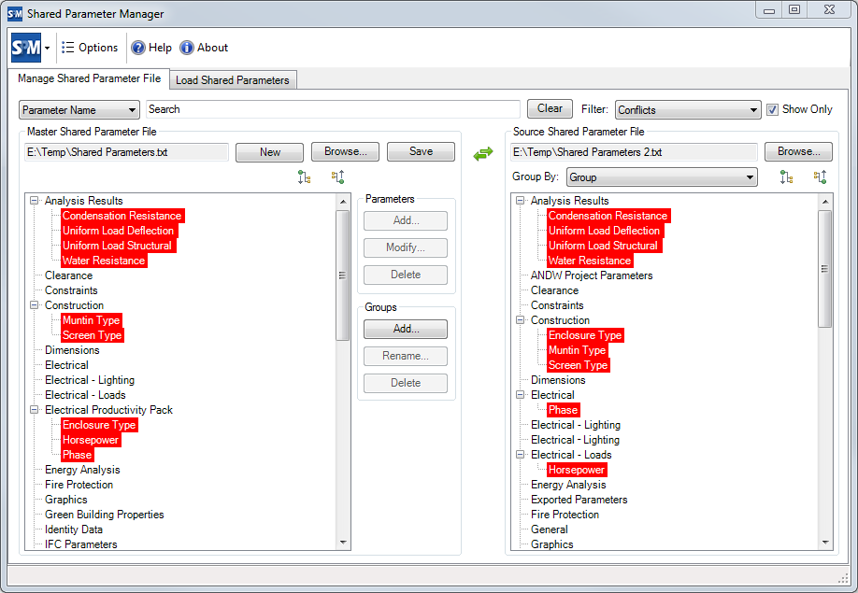Toggle the Show Only checkbox

[x=772, y=110]
